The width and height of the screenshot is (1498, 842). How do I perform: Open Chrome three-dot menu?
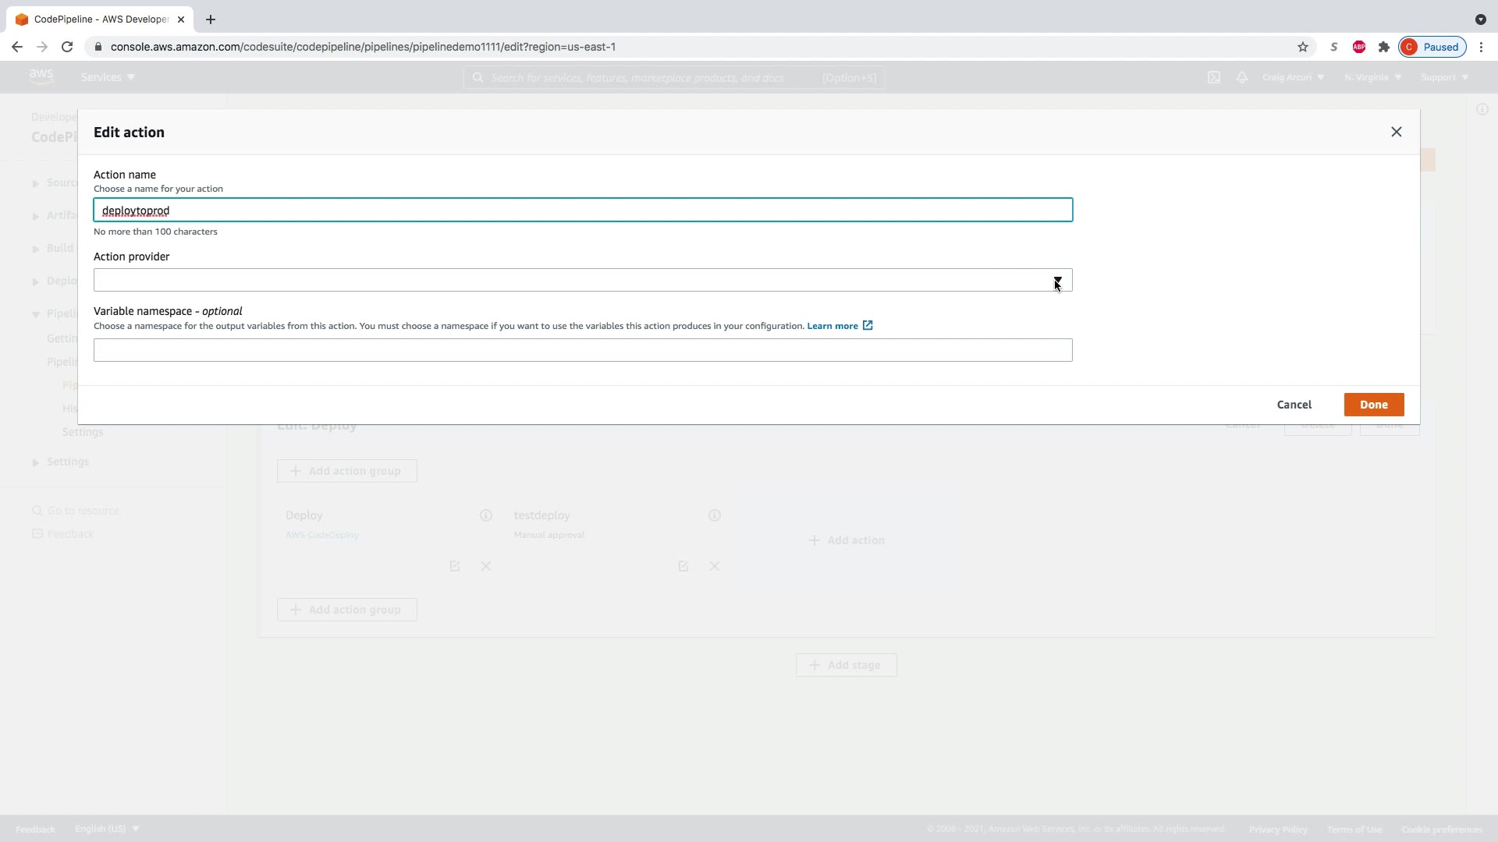tap(1481, 47)
